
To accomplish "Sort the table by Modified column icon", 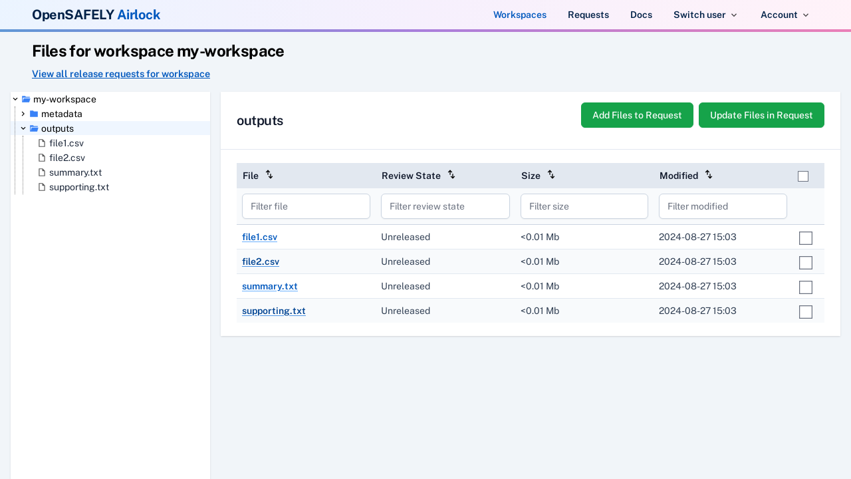I will [709, 175].
